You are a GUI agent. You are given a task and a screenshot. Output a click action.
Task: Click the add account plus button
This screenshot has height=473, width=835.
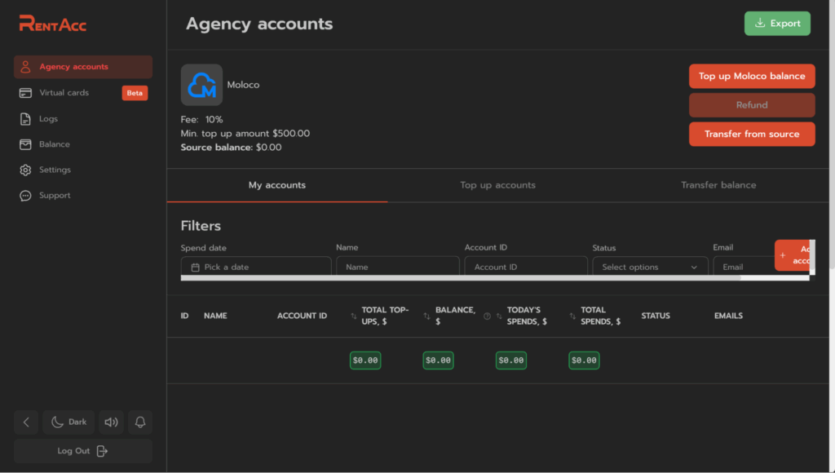(793, 255)
